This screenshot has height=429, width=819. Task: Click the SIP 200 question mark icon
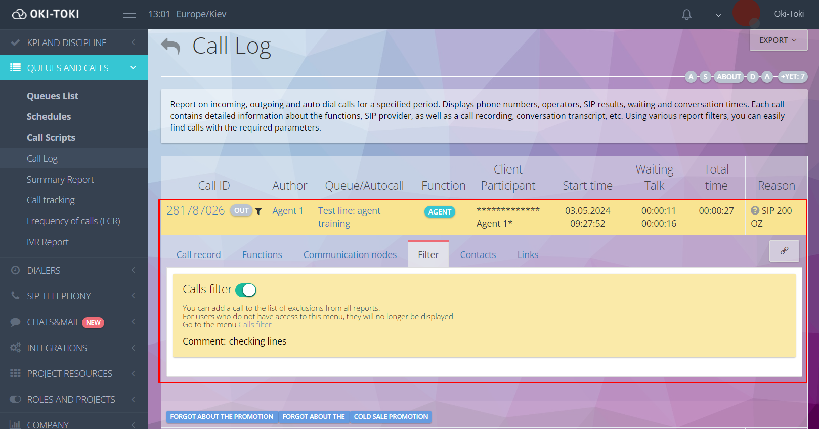(755, 210)
